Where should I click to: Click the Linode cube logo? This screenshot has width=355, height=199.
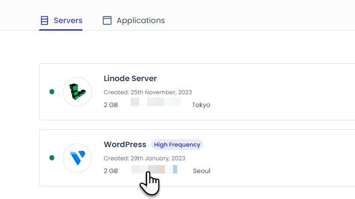pyautogui.click(x=77, y=92)
